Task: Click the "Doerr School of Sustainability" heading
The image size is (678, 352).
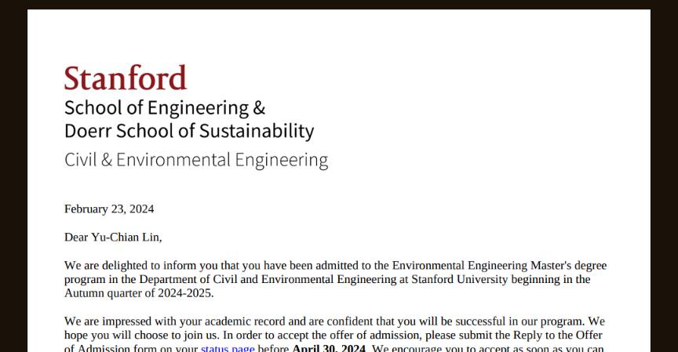Action: [189, 130]
